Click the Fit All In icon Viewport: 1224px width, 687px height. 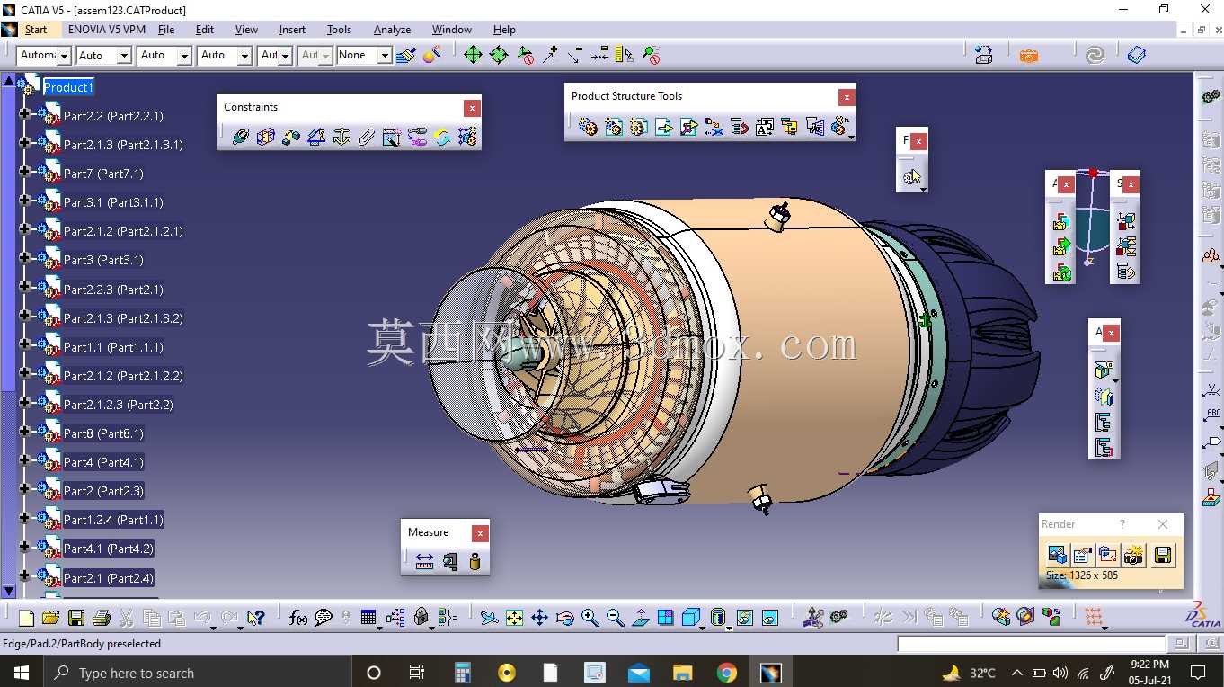[x=514, y=618]
